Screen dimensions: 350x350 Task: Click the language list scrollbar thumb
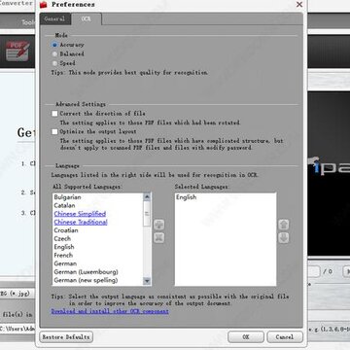click(147, 214)
